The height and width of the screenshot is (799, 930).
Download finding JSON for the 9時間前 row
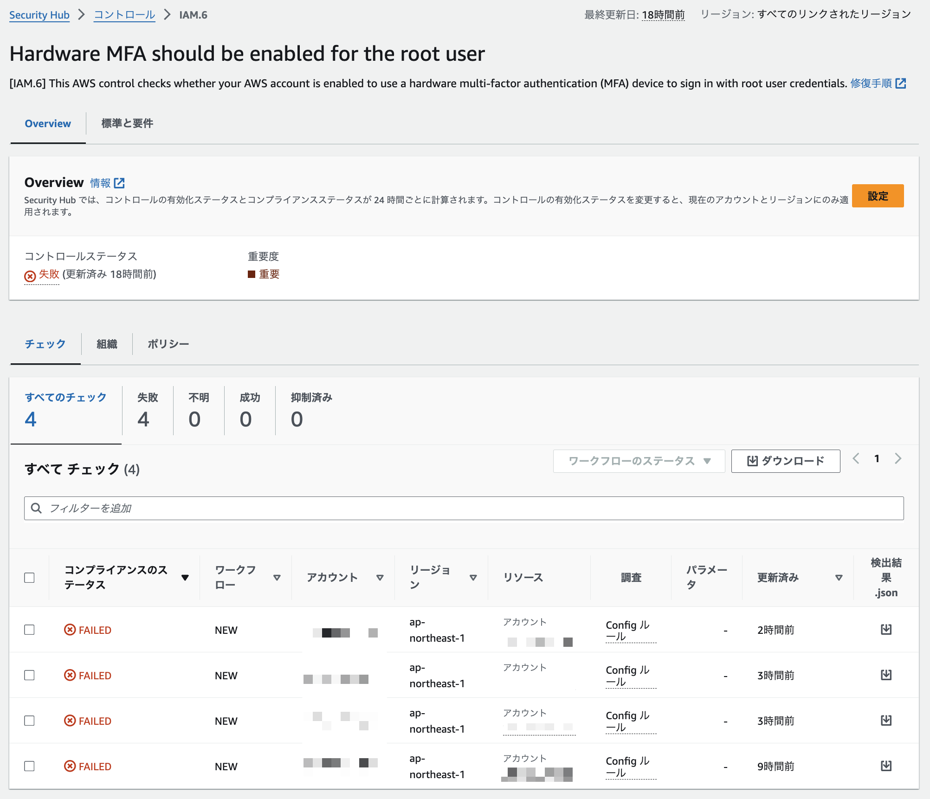coord(886,766)
